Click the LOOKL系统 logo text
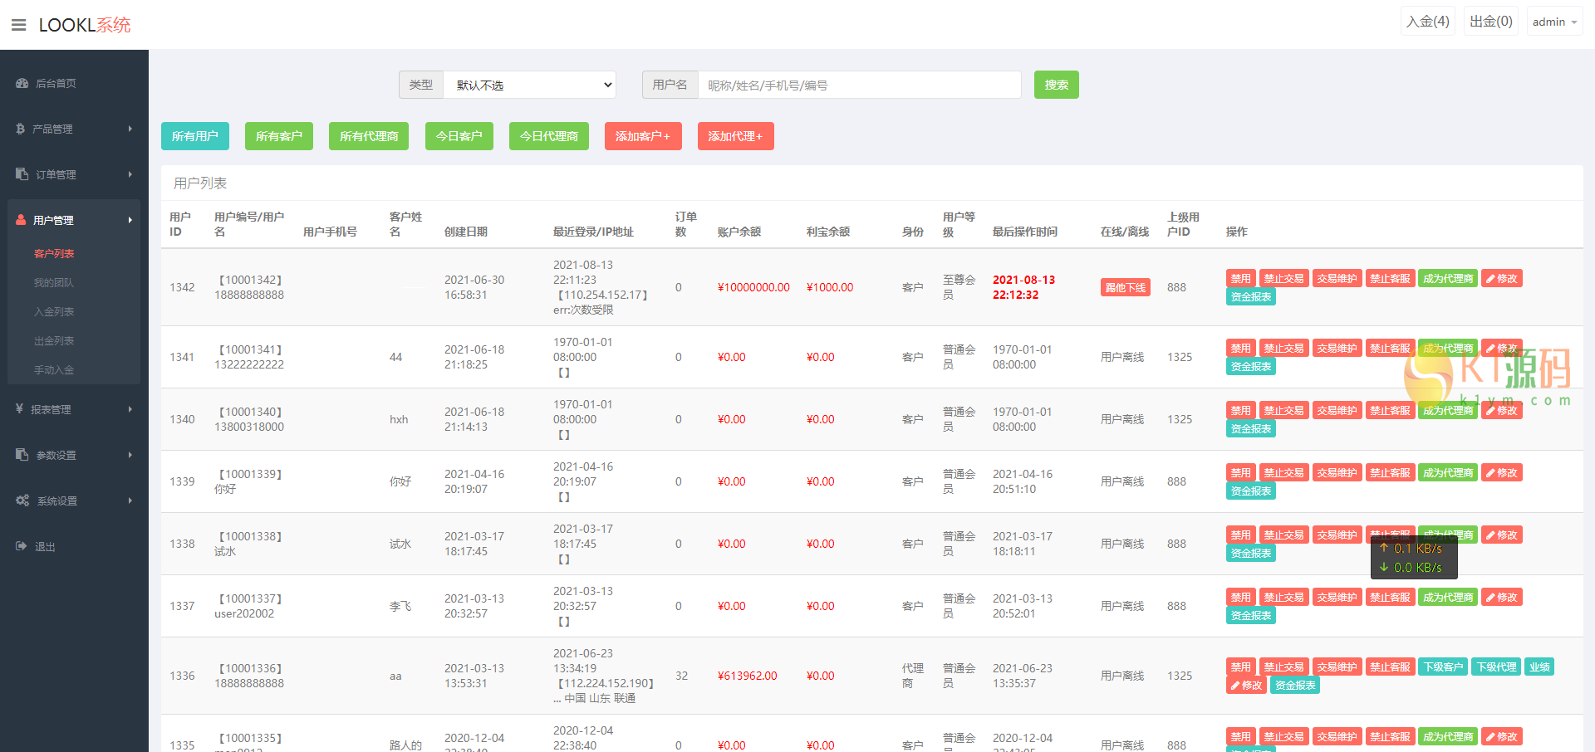This screenshot has height=752, width=1595. click(x=85, y=25)
